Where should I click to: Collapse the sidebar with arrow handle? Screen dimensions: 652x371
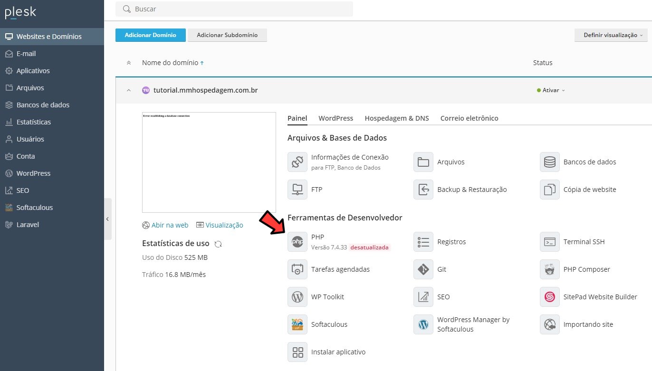click(108, 219)
